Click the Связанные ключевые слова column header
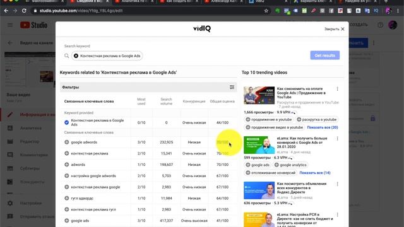The image size is (404, 227). coord(89,102)
